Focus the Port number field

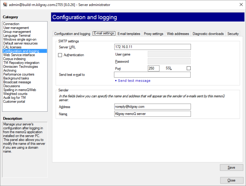click(x=154, y=68)
